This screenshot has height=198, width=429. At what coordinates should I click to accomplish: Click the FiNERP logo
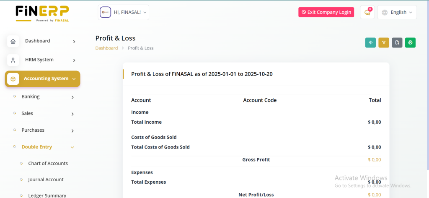[x=42, y=13]
